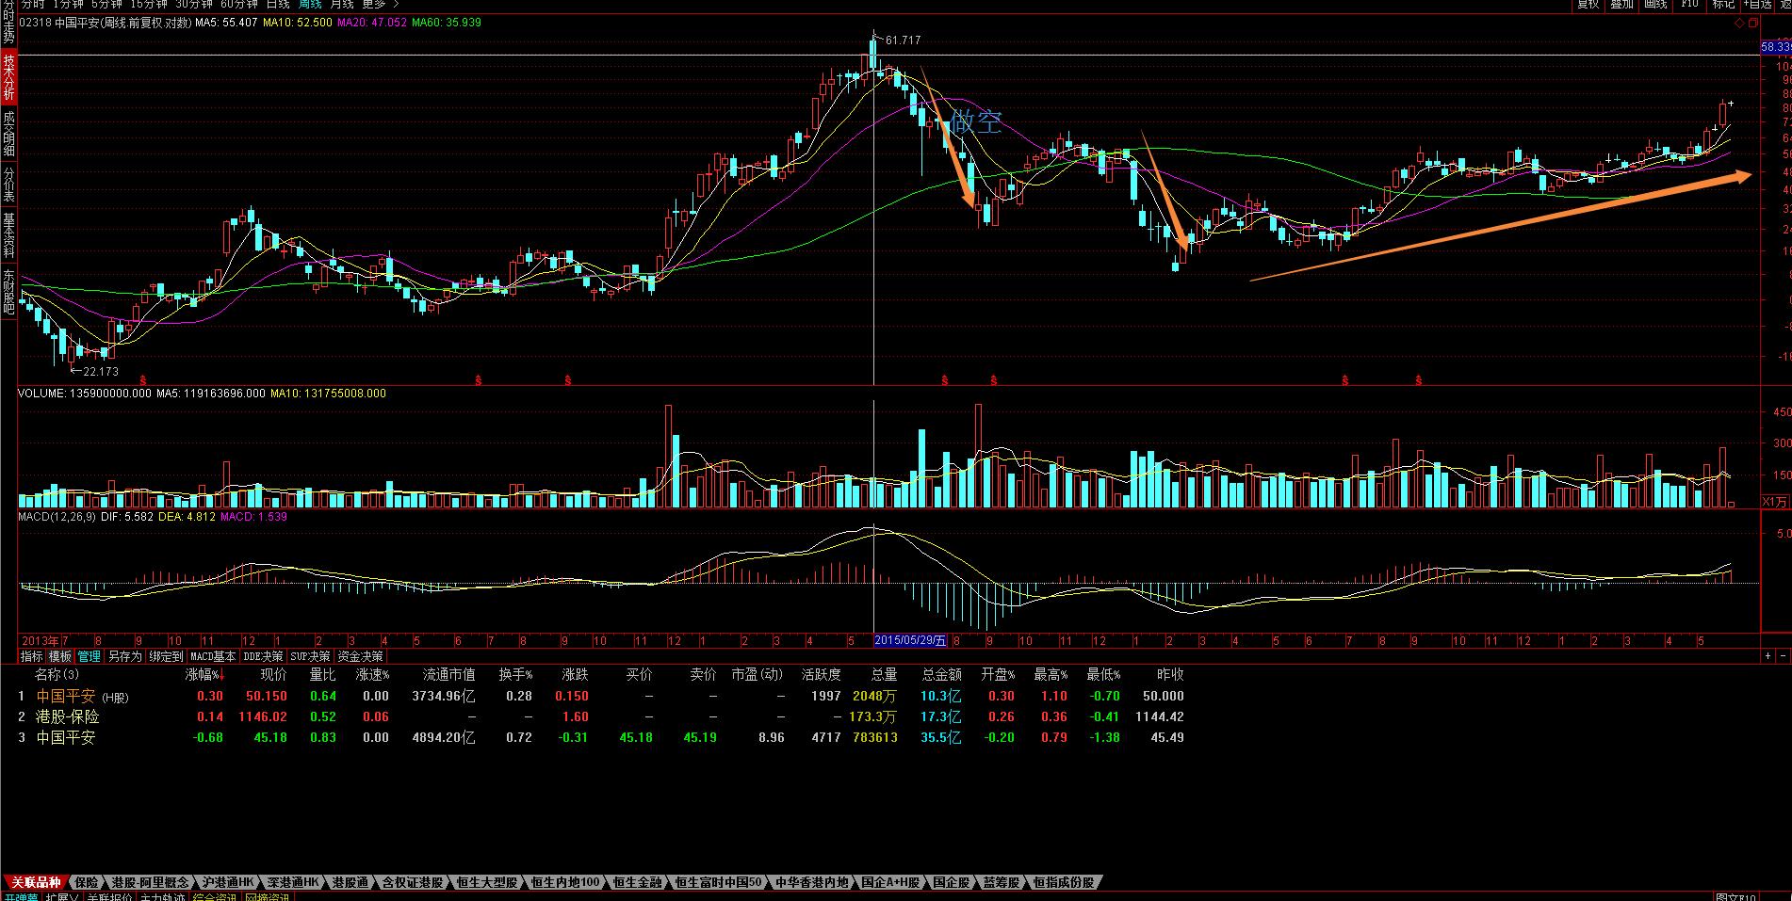
Task: Open the 港股通 sector tab
Action: (x=350, y=883)
